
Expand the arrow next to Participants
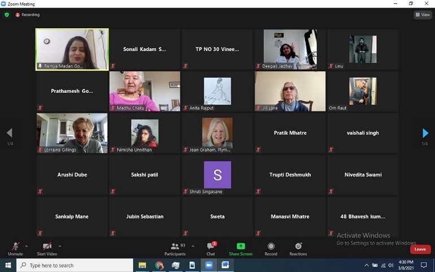tap(193, 246)
